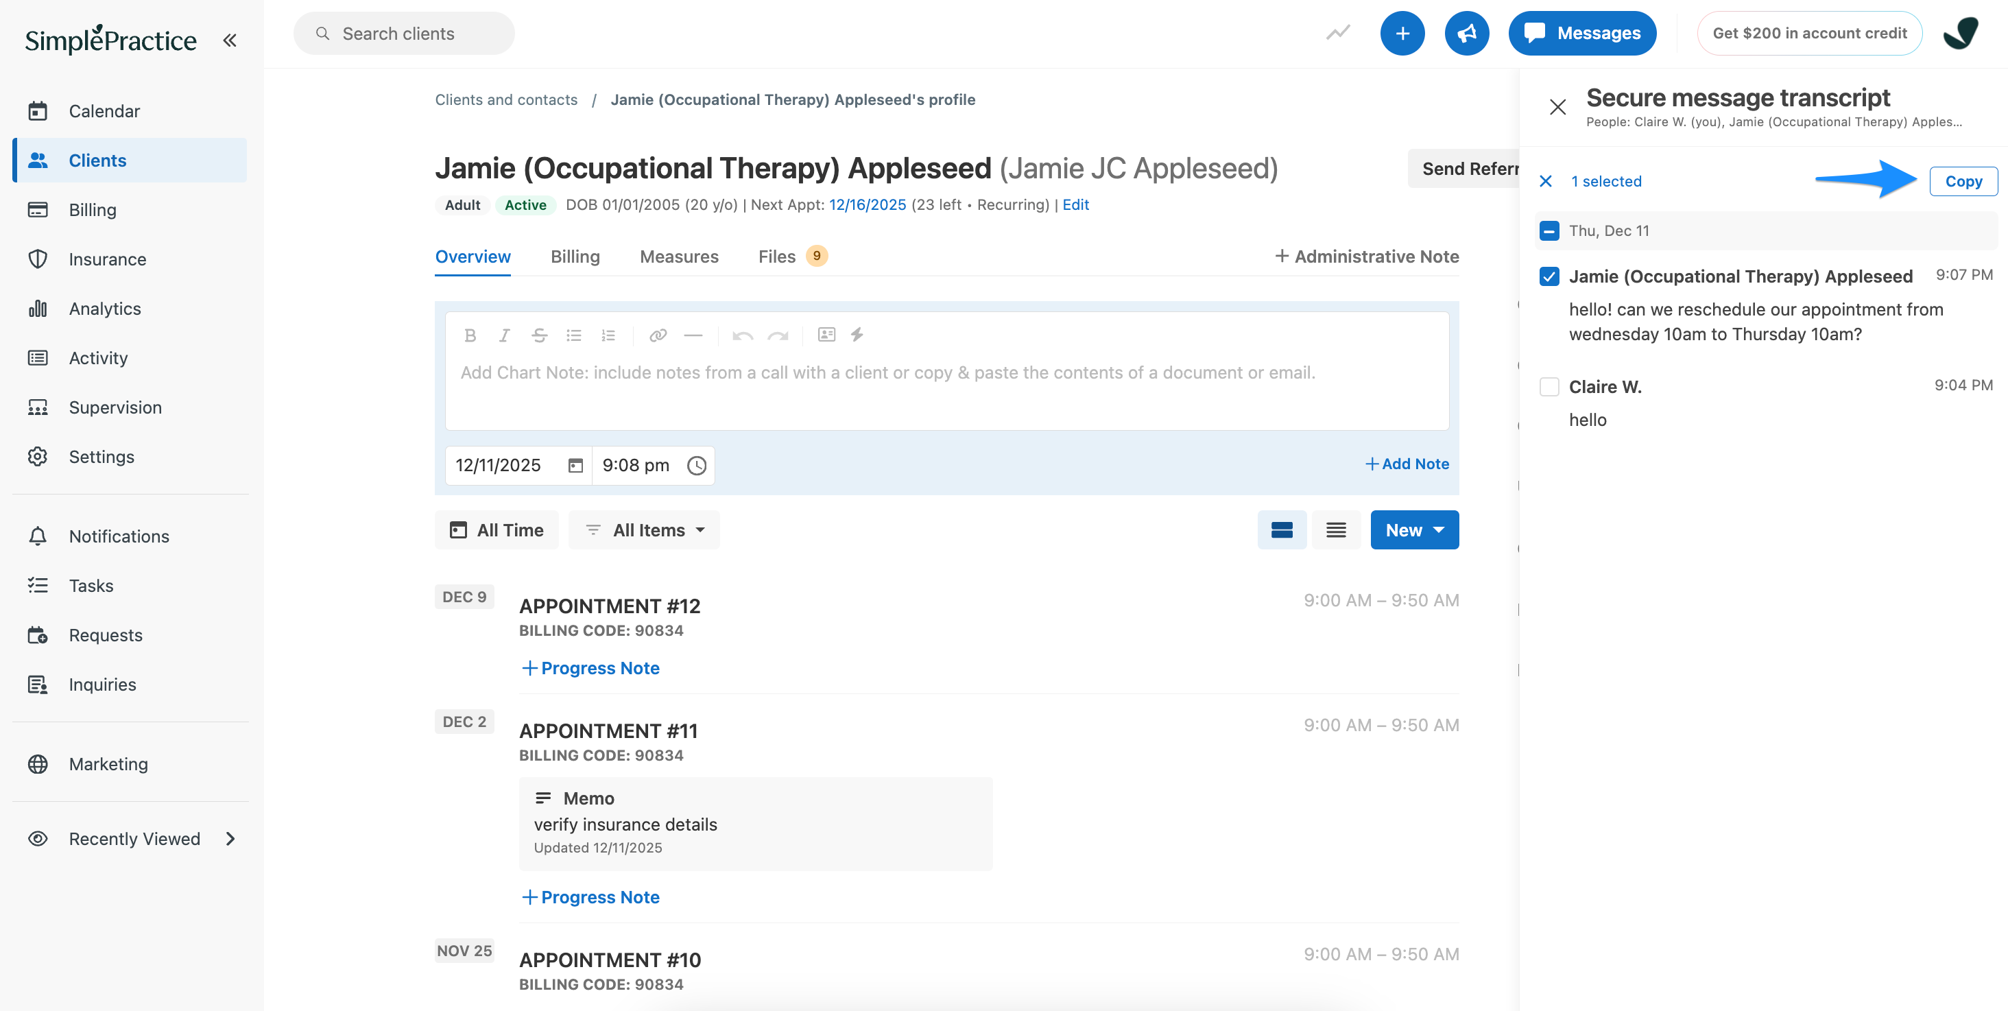Open next appointment link 12/16/2025
Image resolution: width=2008 pixels, height=1011 pixels.
(868, 205)
